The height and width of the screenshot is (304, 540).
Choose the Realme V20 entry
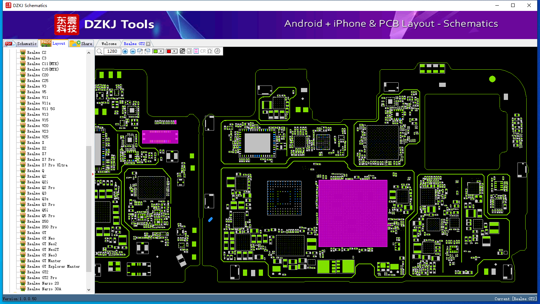click(x=38, y=126)
